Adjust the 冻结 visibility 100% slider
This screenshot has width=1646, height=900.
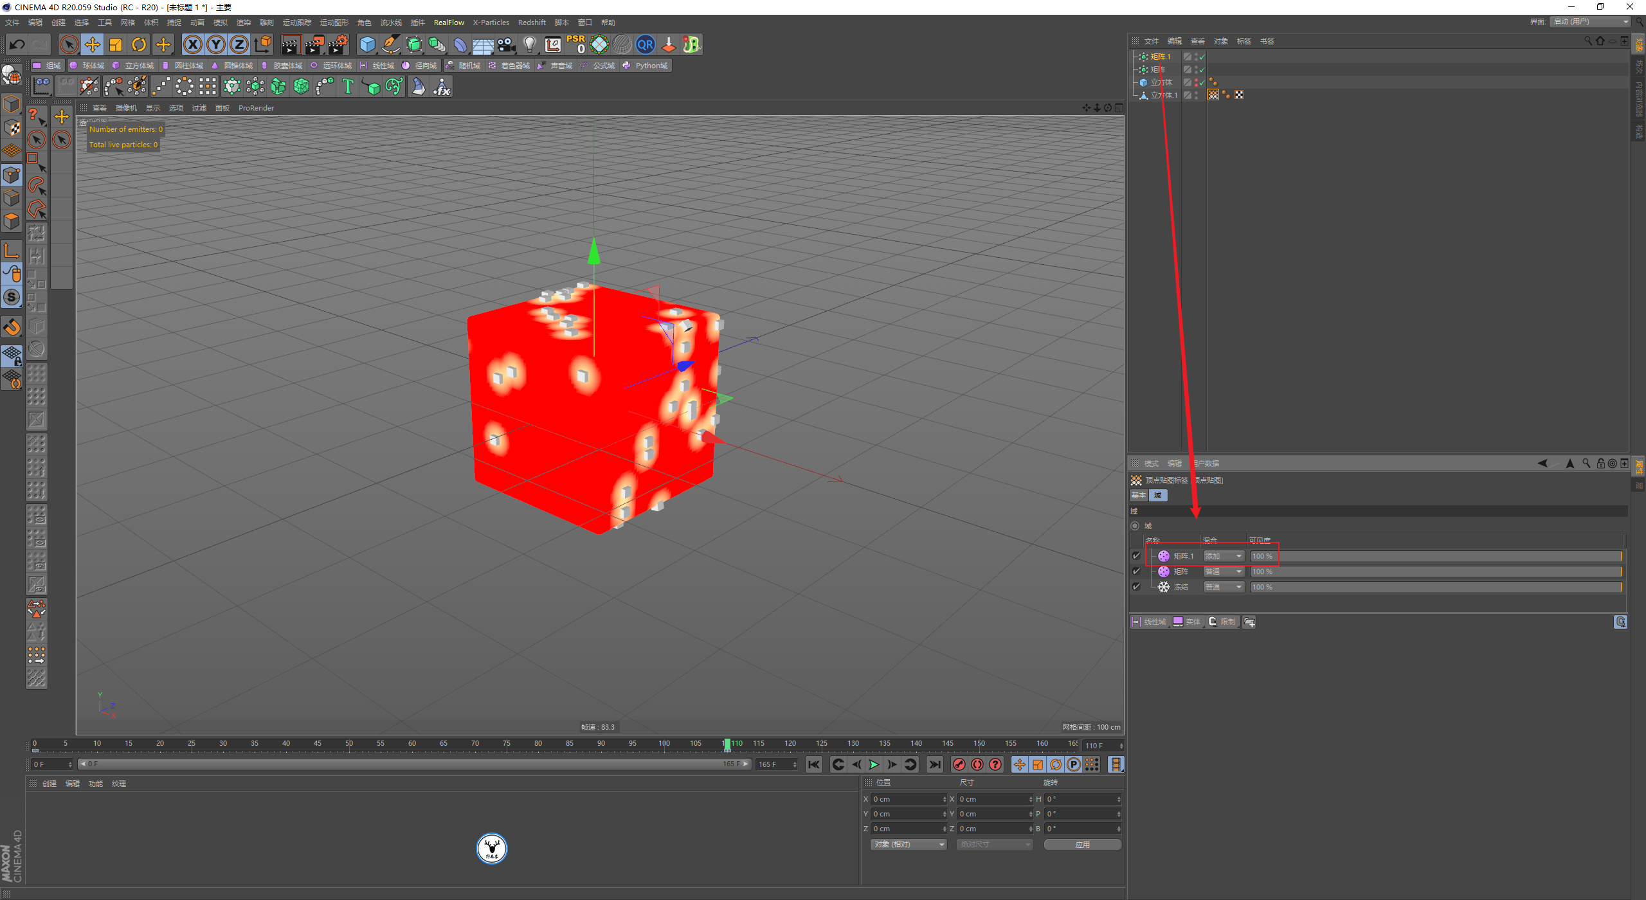click(1436, 587)
